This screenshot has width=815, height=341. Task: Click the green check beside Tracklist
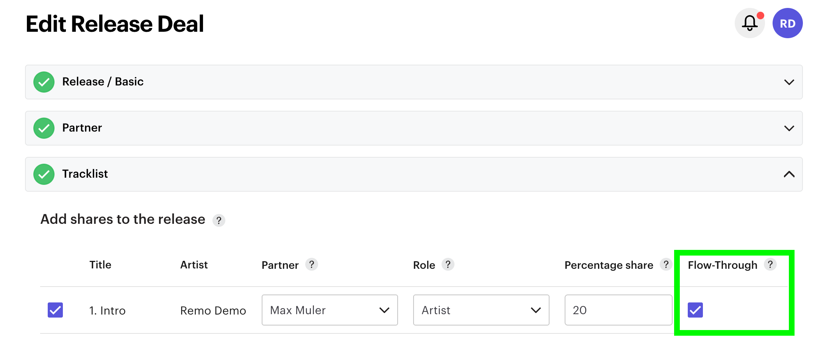point(44,174)
